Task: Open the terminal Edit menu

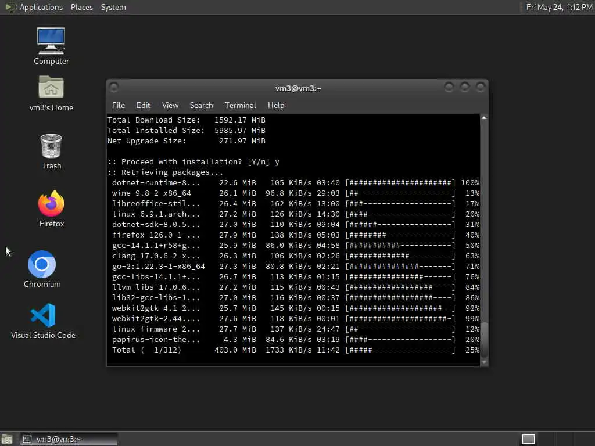Action: 143,106
